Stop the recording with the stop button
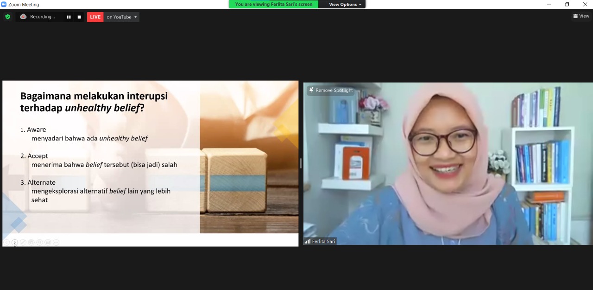 point(79,17)
